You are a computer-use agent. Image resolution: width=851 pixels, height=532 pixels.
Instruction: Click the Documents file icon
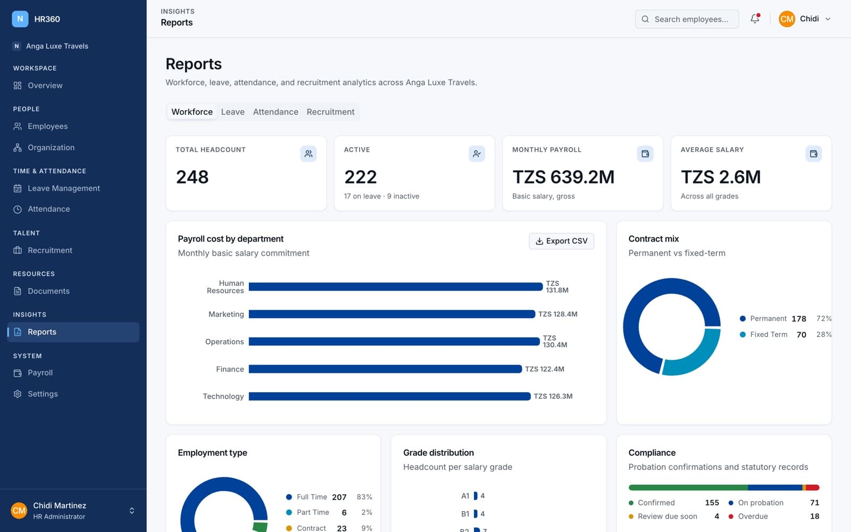click(18, 291)
